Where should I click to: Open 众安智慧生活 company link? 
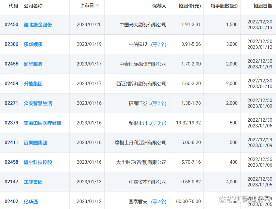click(x=38, y=103)
